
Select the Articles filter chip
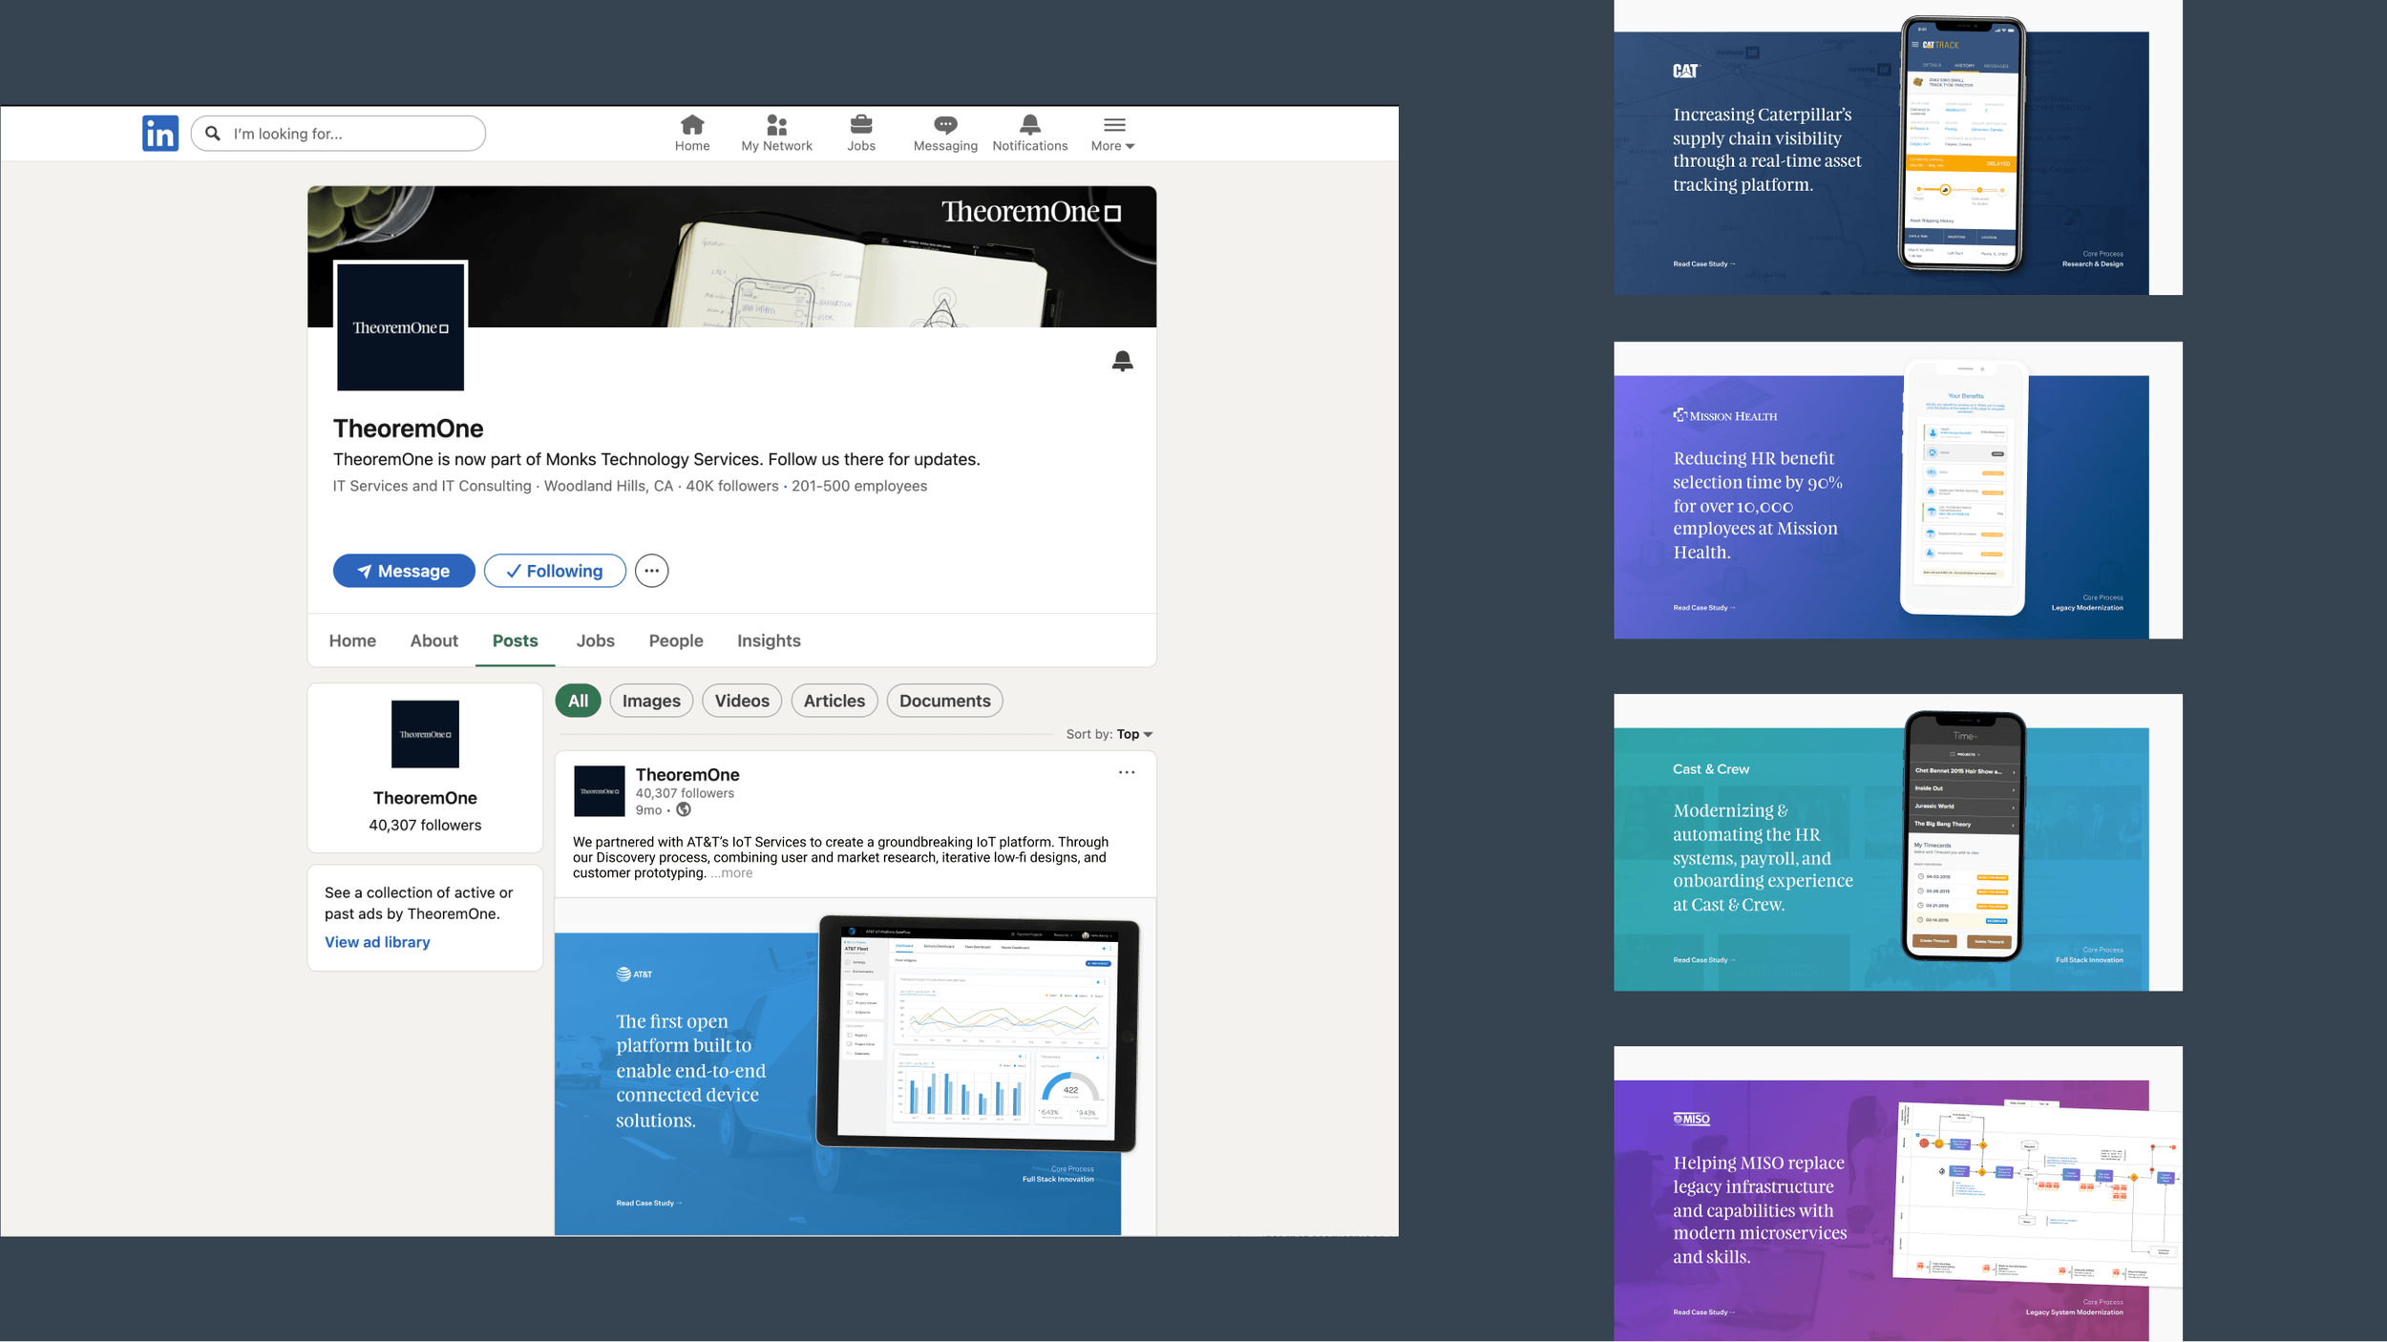(834, 701)
